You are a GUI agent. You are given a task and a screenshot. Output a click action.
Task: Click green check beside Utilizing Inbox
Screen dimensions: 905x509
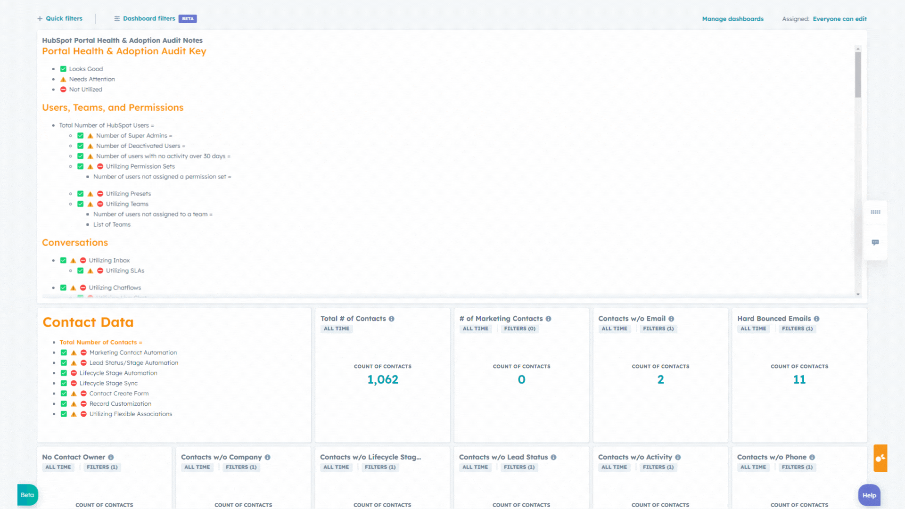pyautogui.click(x=63, y=261)
